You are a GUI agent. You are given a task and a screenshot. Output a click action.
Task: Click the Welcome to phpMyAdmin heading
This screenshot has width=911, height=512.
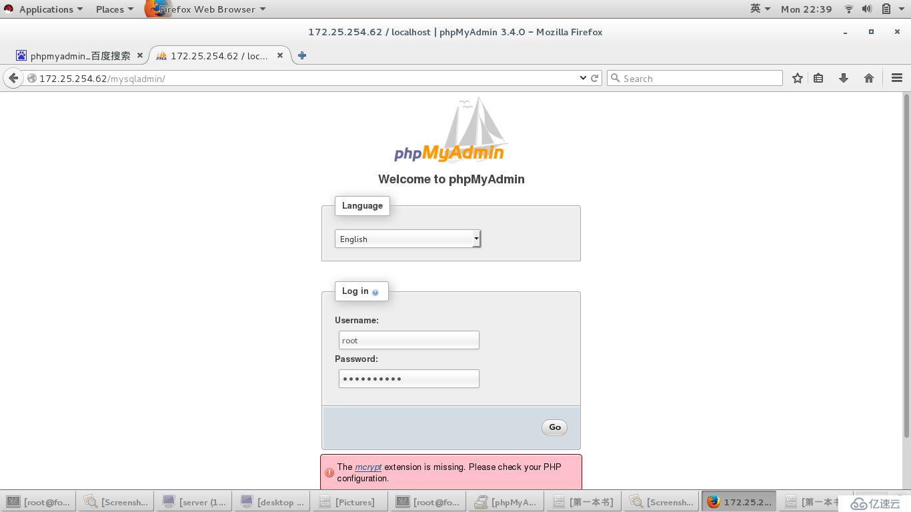click(x=451, y=179)
